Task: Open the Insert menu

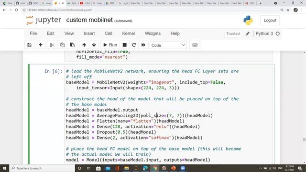Action: click(x=89, y=33)
